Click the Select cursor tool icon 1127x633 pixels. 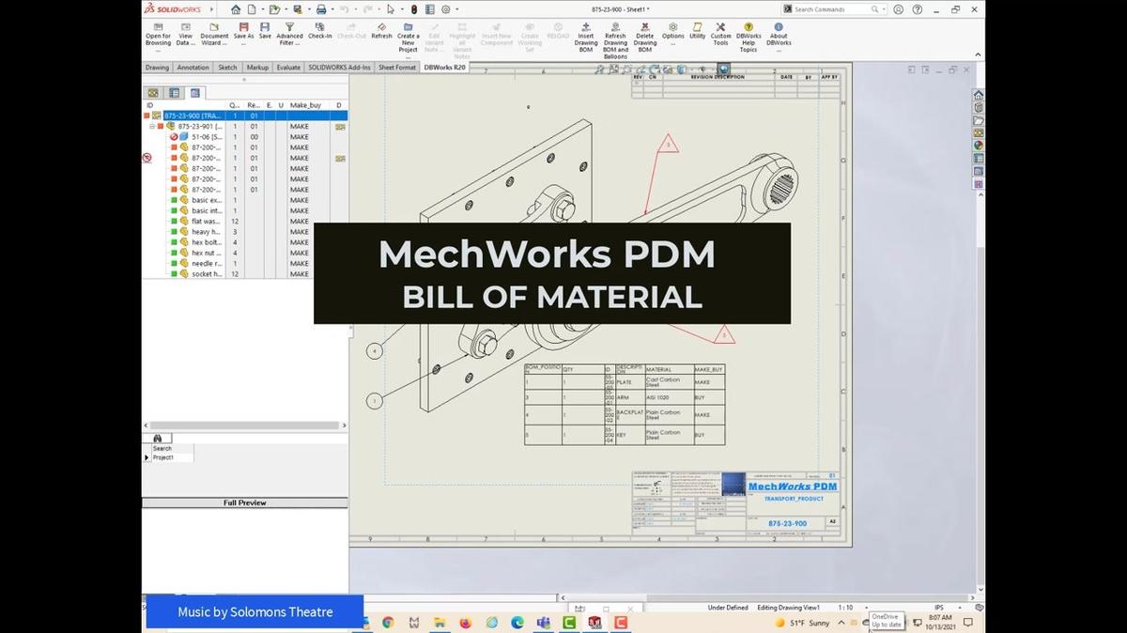pos(391,9)
